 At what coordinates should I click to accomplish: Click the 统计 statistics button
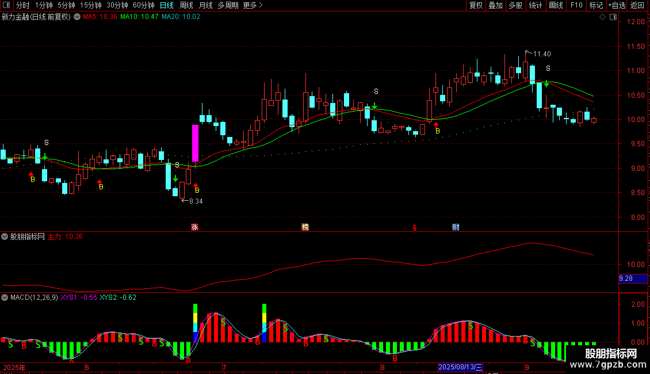tap(535, 5)
